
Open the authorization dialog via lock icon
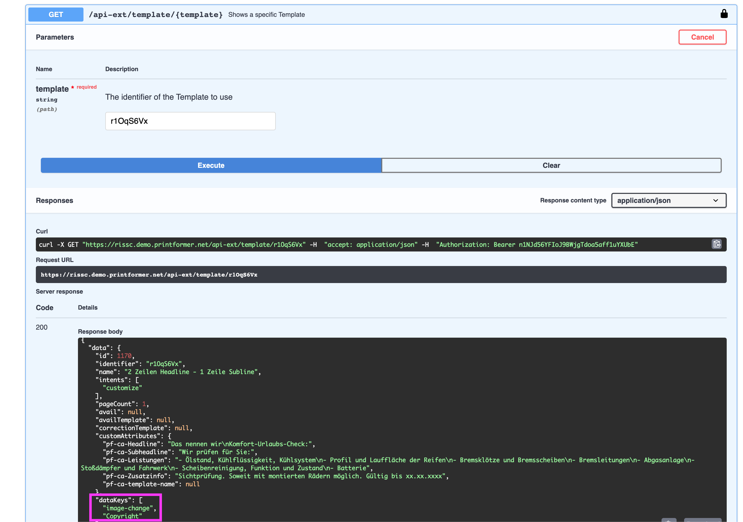click(724, 14)
